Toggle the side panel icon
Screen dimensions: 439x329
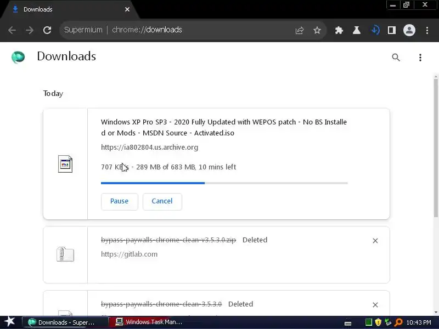[391, 30]
